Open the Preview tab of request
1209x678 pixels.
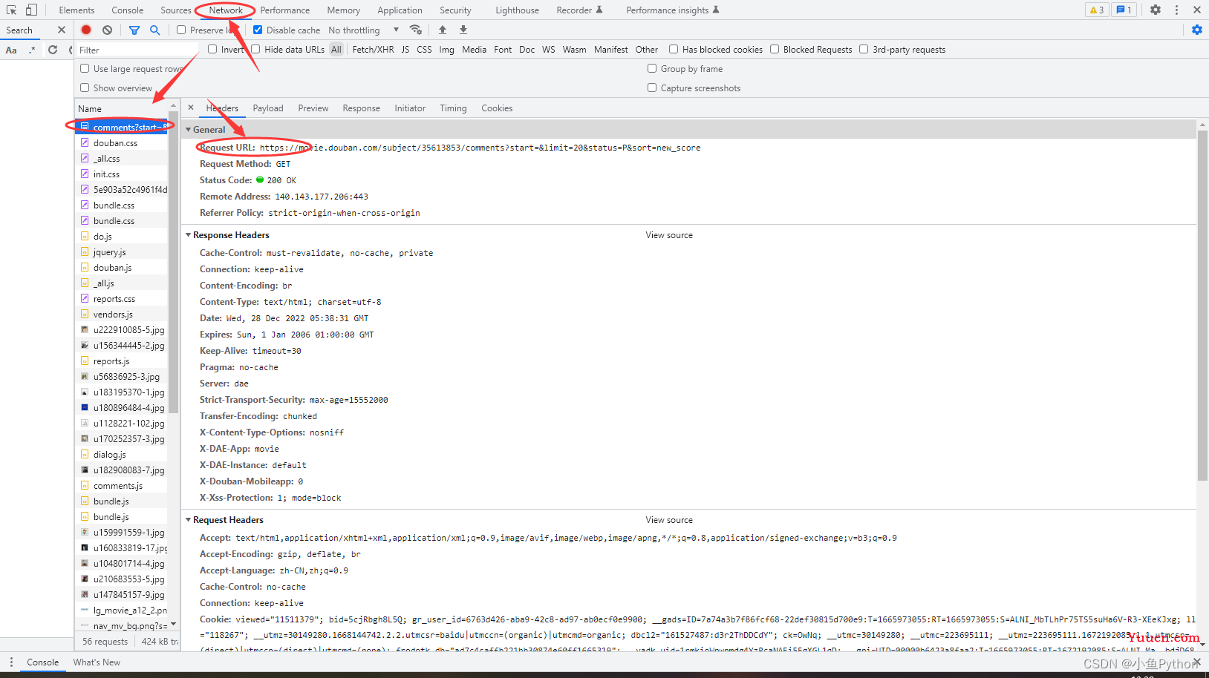pyautogui.click(x=313, y=108)
